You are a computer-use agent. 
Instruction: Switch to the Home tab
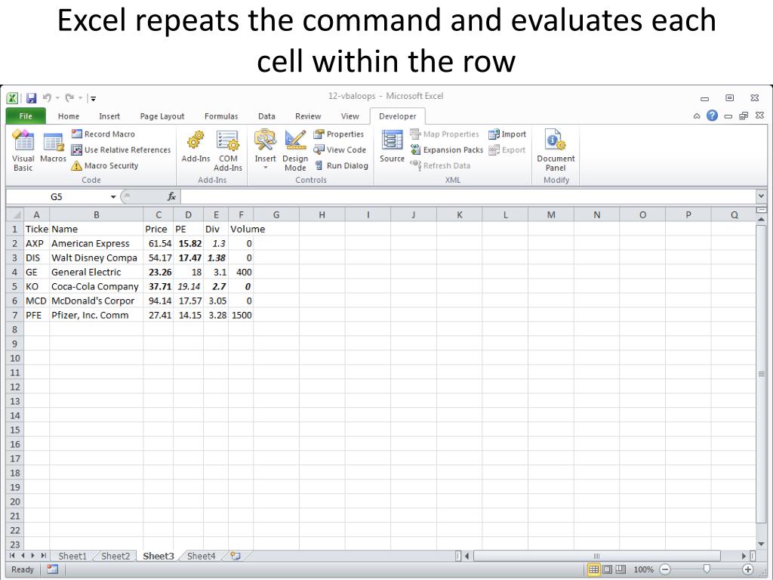69,116
